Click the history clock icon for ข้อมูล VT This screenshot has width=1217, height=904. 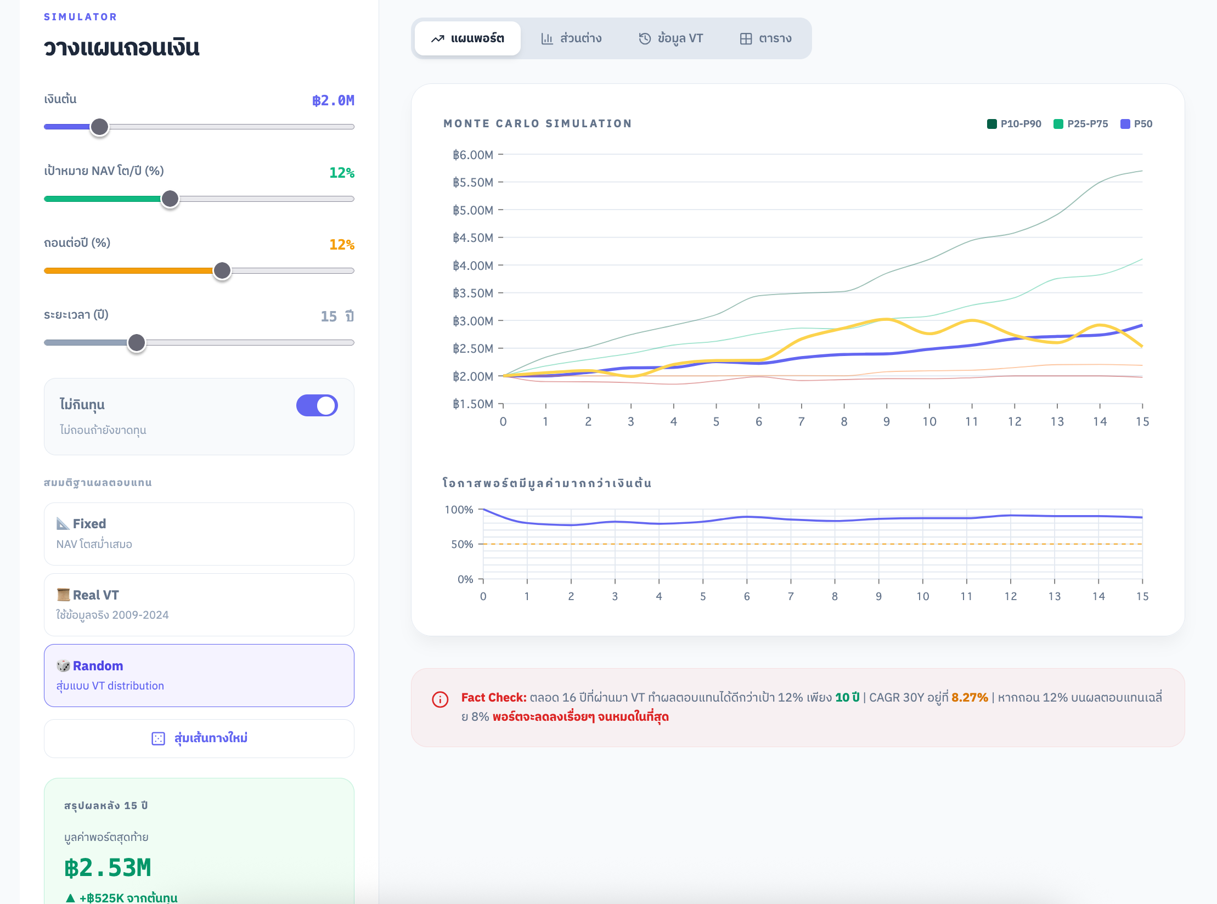[645, 39]
